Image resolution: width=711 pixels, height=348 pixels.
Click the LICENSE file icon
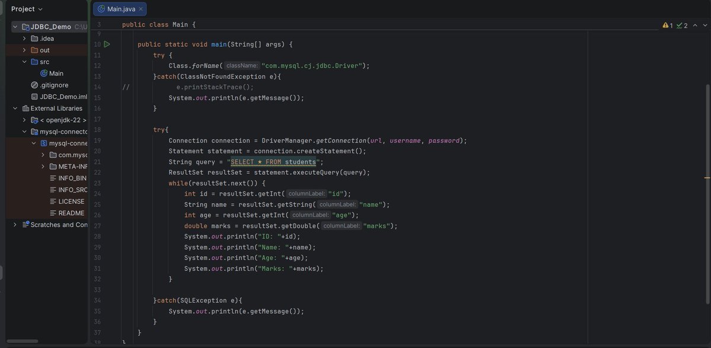click(x=53, y=202)
